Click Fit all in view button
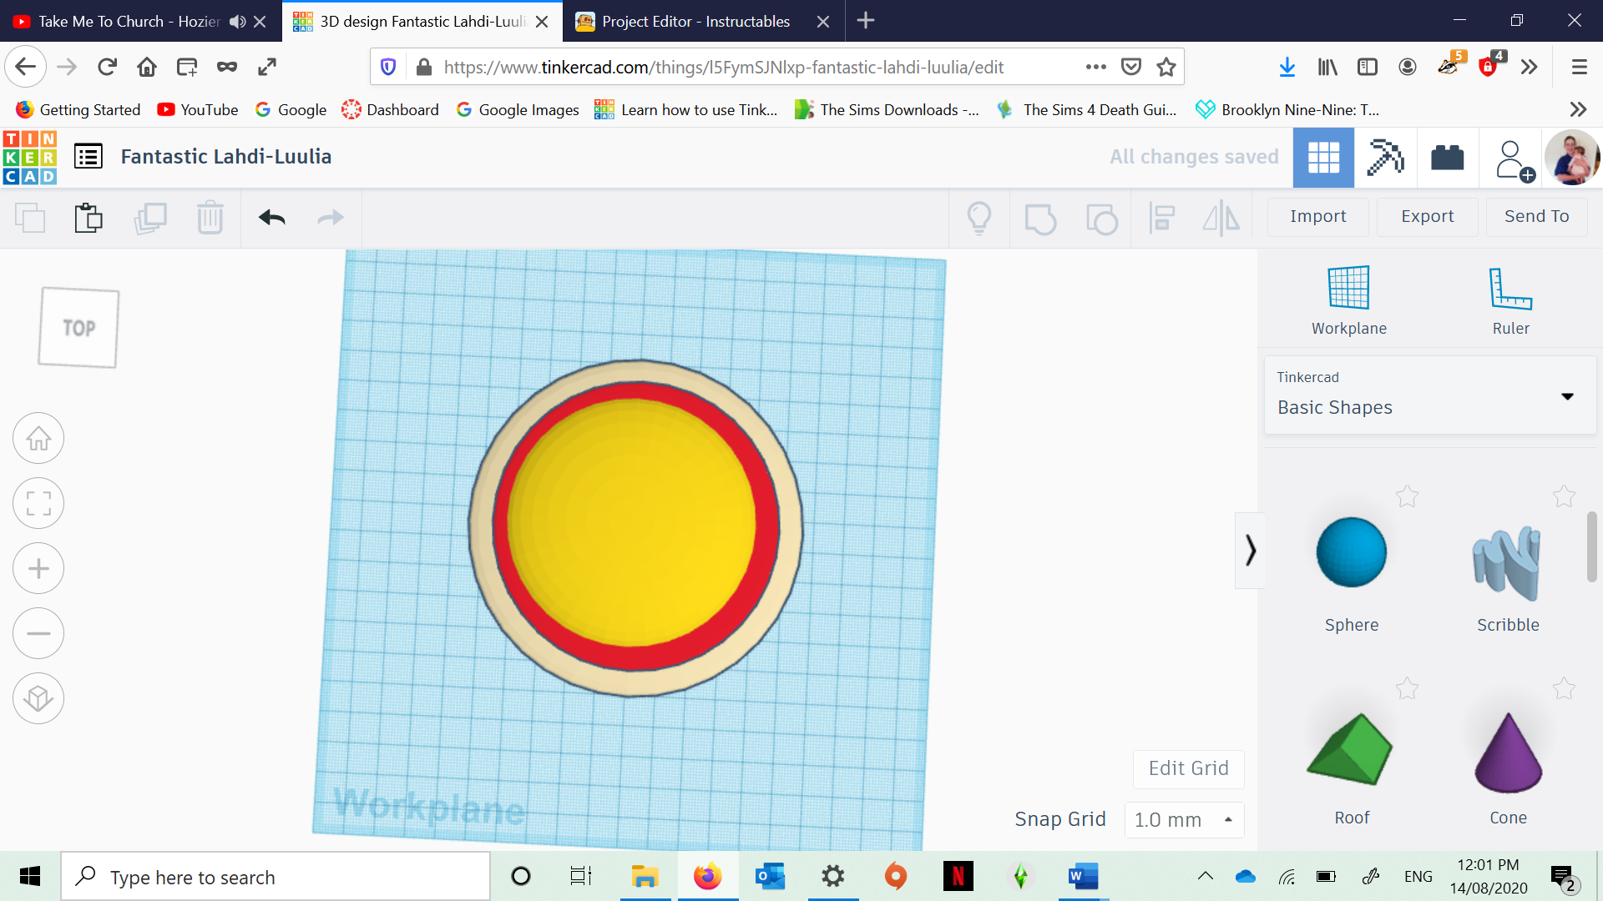 (x=38, y=503)
